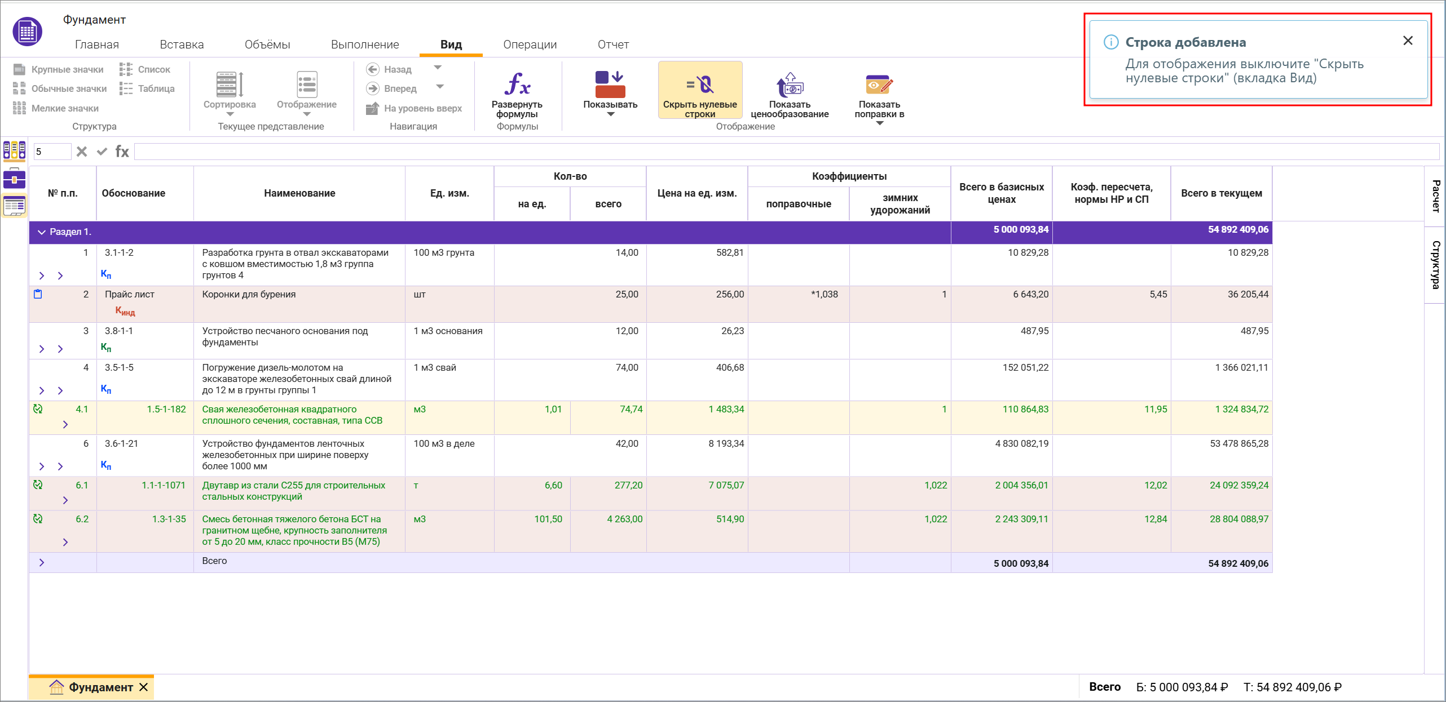The height and width of the screenshot is (702, 1446).
Task: Collapse Раздел 1 section row
Action: 41,232
